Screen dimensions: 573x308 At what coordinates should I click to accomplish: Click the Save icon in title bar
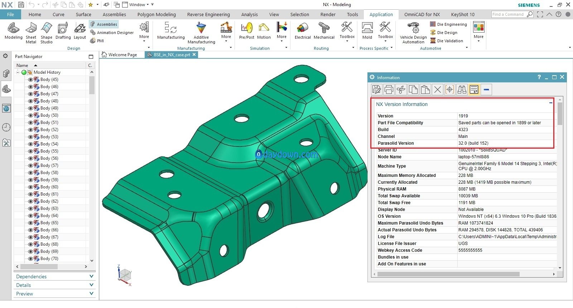(21, 5)
